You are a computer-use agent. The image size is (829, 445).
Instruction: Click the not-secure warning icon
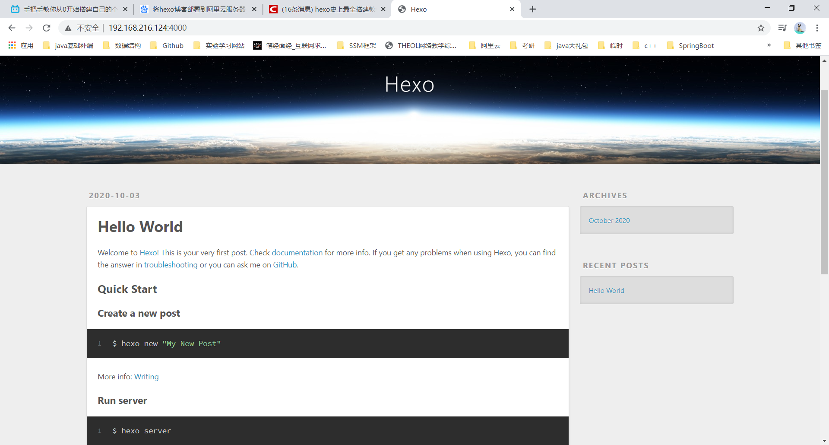pyautogui.click(x=68, y=28)
